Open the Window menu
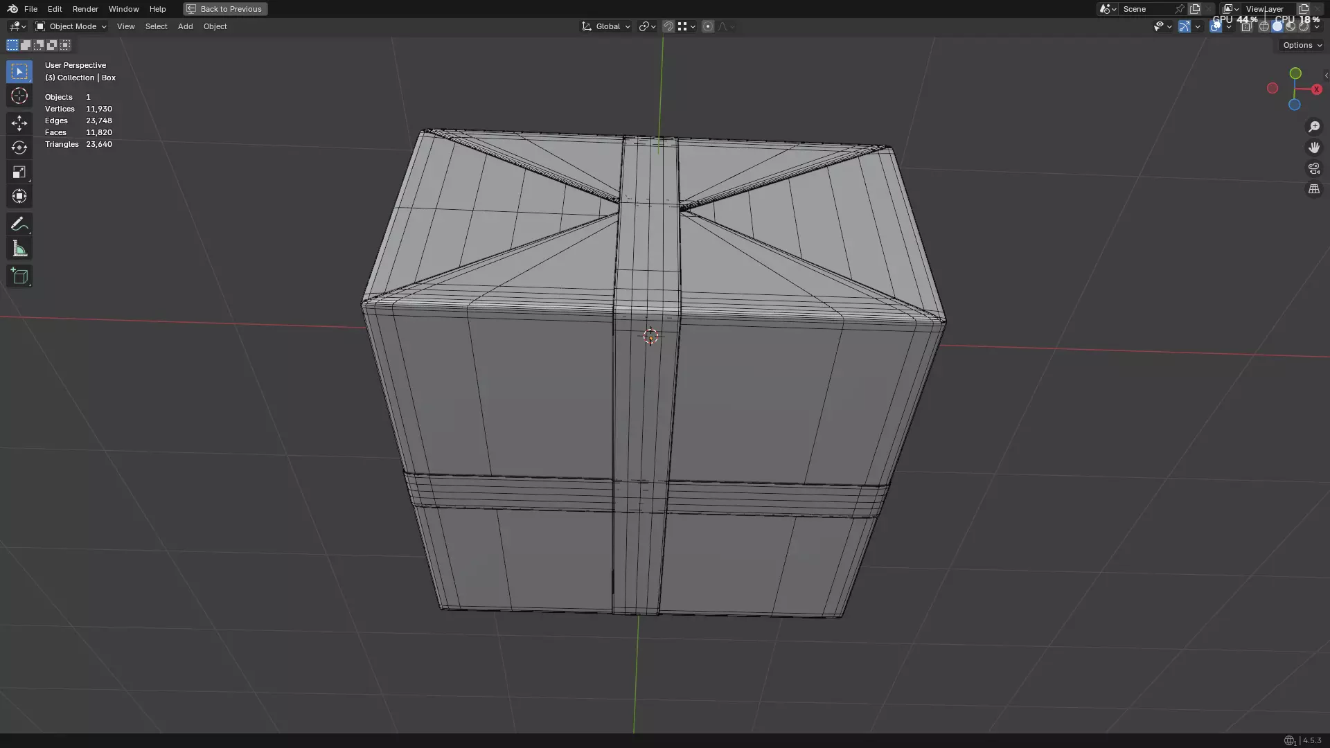Viewport: 1330px width, 748px height. click(x=123, y=9)
